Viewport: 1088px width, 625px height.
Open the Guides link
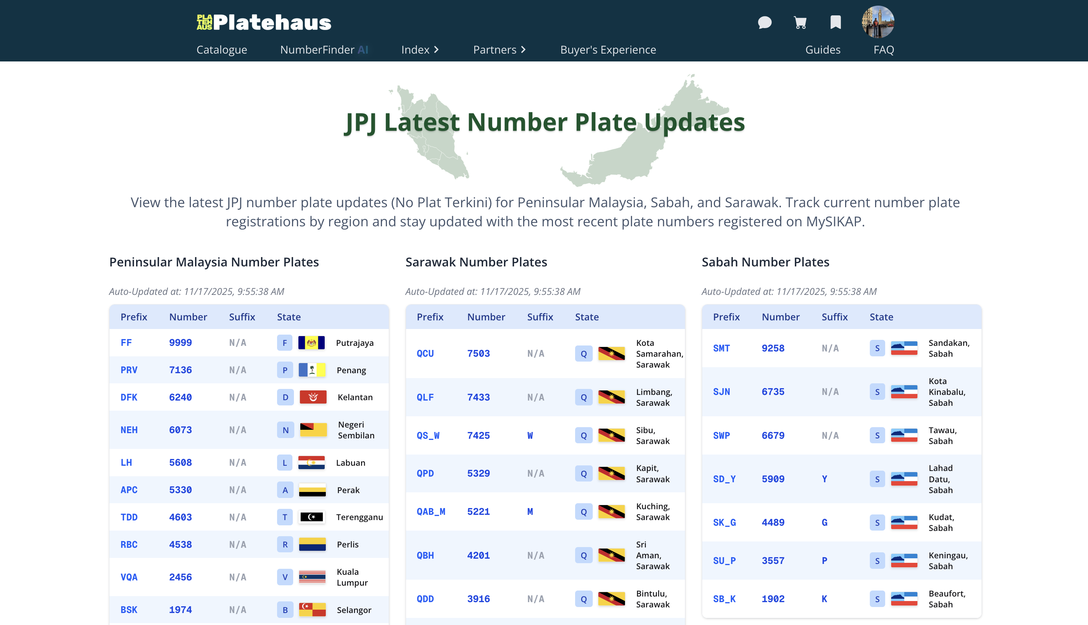click(x=823, y=50)
